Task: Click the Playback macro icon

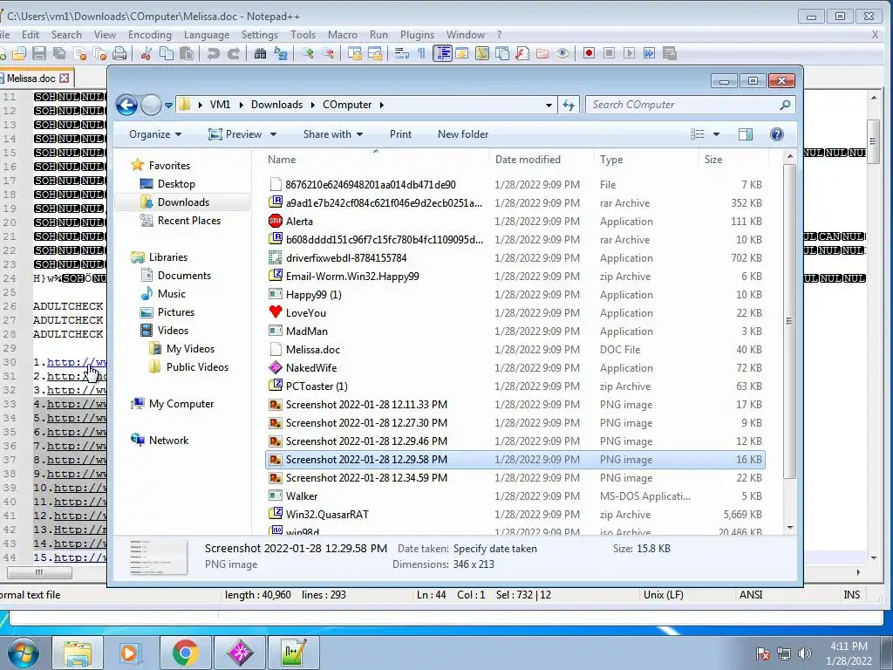Action: pos(629,53)
